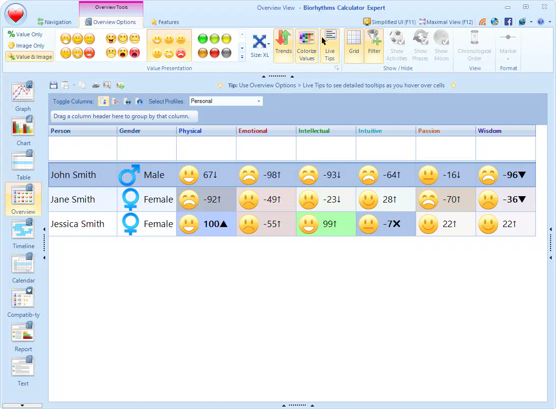
Task: Click the export icon with green plus
Action: click(x=120, y=85)
